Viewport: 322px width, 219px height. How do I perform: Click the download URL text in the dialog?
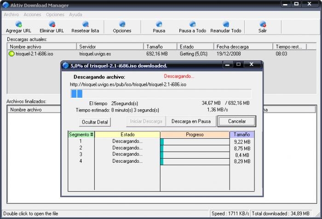(128, 84)
